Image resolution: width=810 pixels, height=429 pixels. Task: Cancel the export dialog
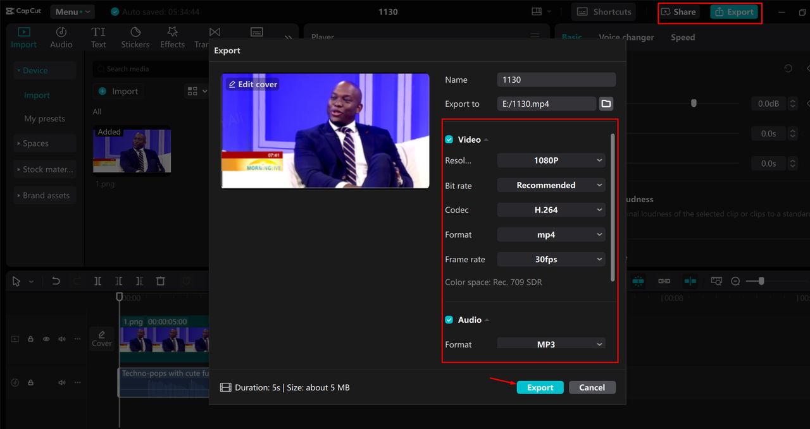(x=592, y=387)
